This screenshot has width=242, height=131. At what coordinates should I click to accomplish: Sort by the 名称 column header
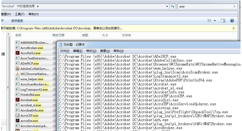click(x=18, y=35)
